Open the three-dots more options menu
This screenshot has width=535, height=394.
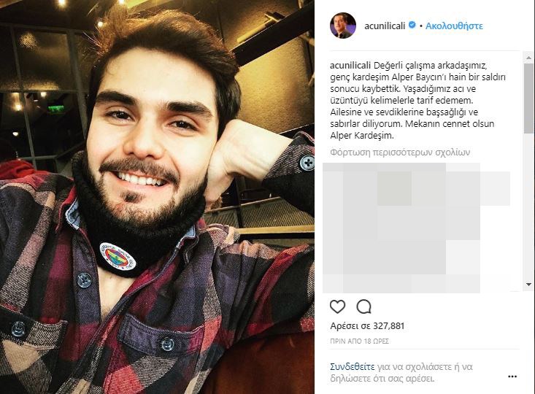[512, 376]
